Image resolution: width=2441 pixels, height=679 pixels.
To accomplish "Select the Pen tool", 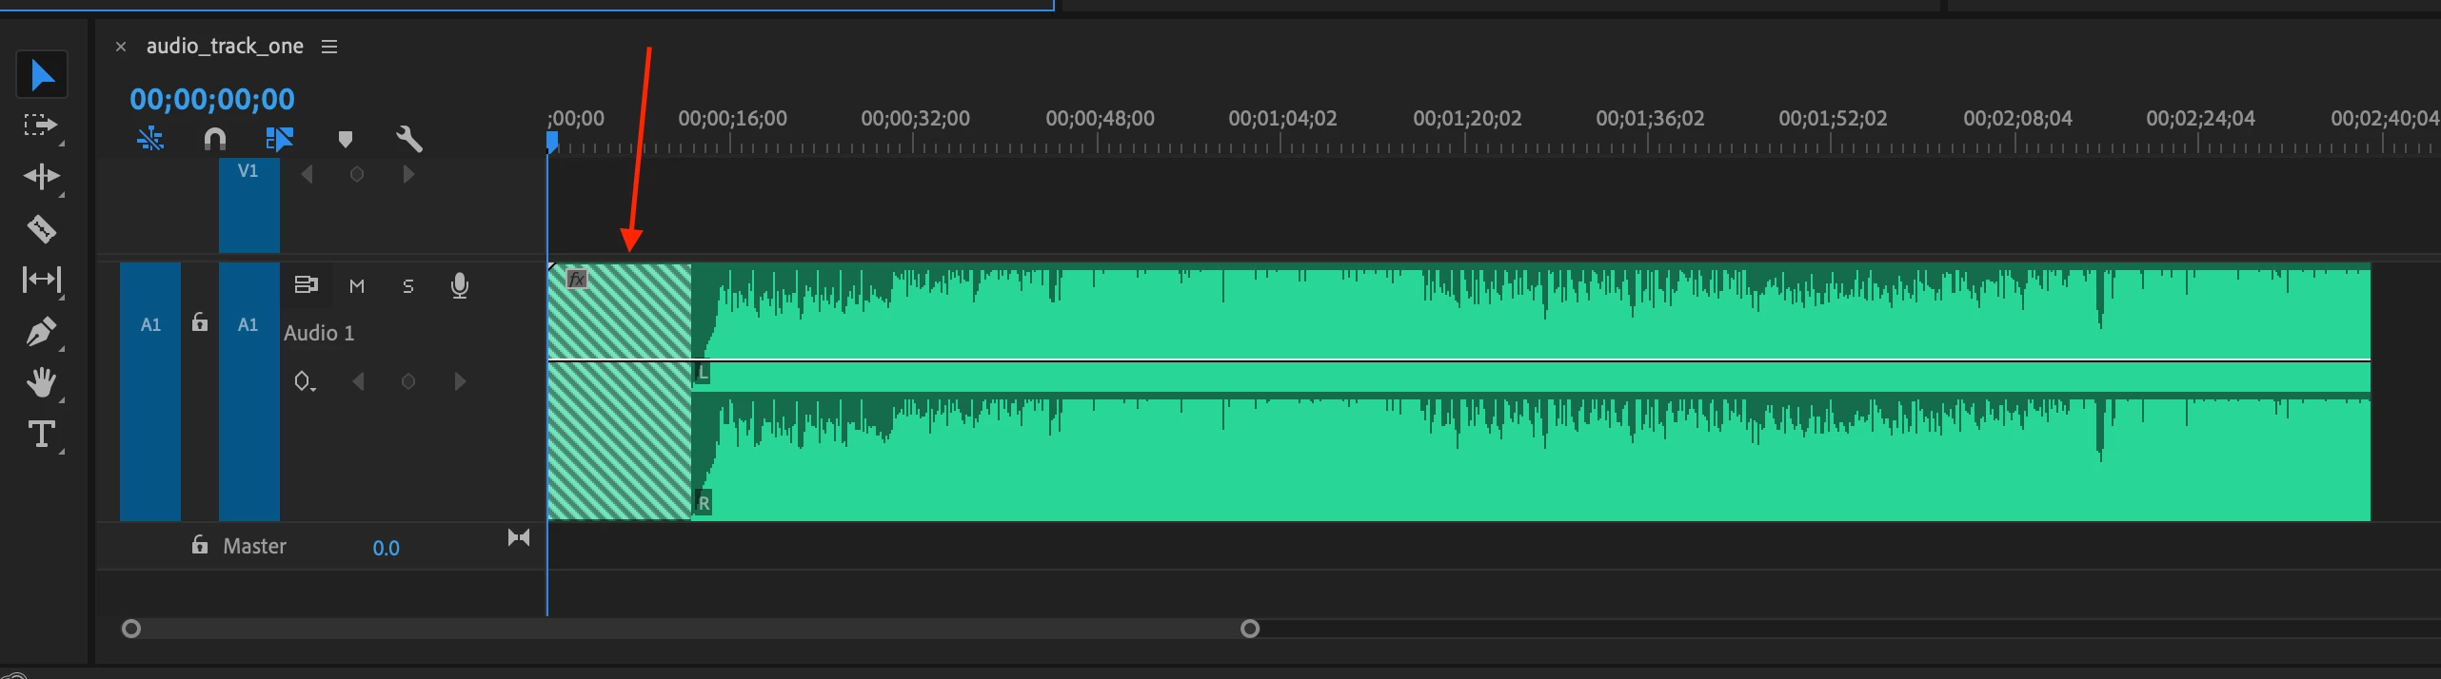I will [41, 331].
